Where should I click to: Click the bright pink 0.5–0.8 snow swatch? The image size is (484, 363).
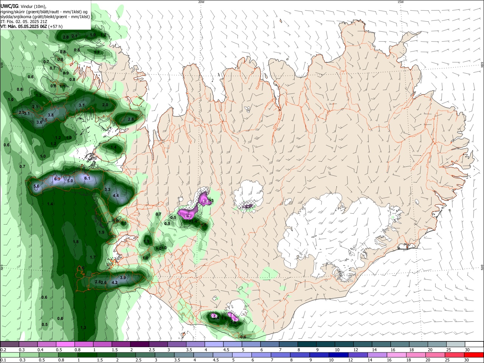point(65,344)
